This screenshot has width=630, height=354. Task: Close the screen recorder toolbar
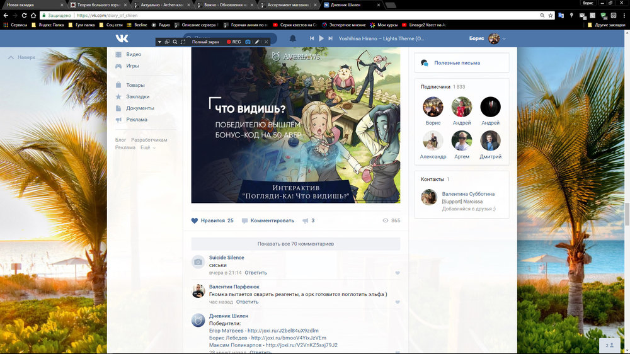coord(266,42)
